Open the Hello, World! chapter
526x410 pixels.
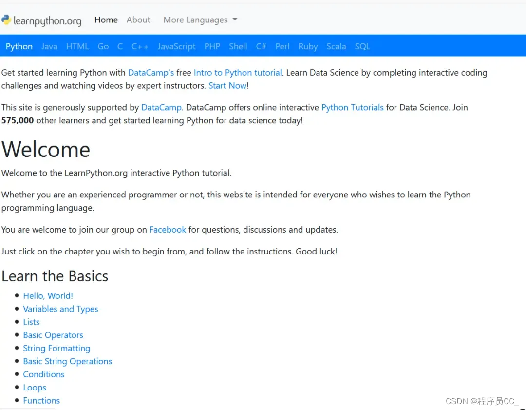48,296
